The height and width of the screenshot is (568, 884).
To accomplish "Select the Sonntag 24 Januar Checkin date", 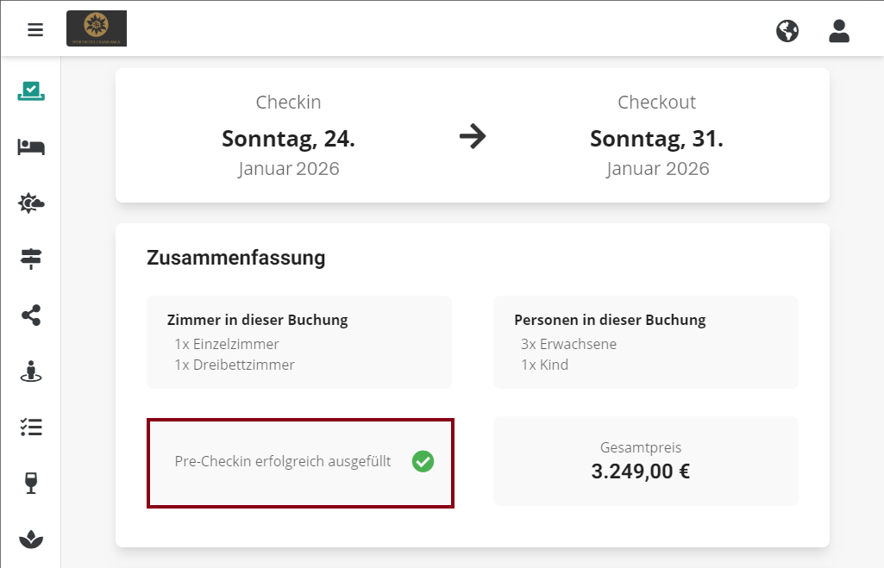I will click(x=288, y=138).
